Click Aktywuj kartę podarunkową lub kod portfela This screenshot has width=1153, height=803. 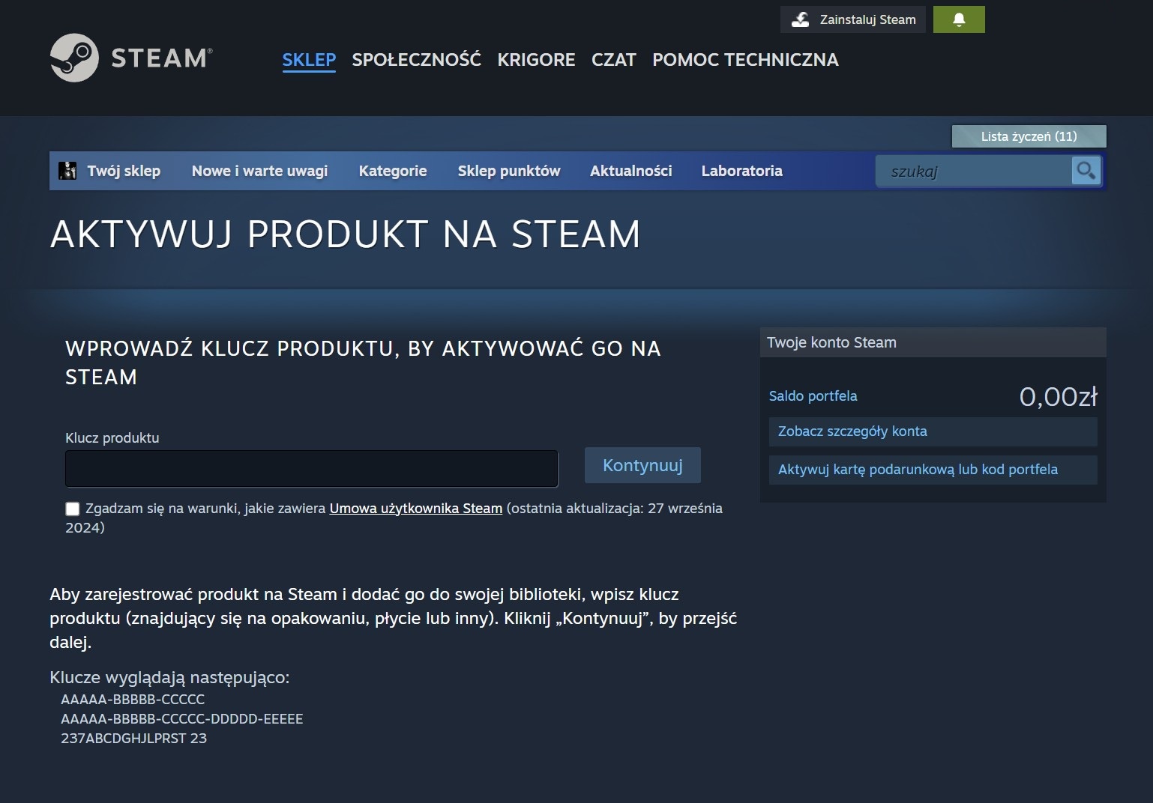coord(916,470)
